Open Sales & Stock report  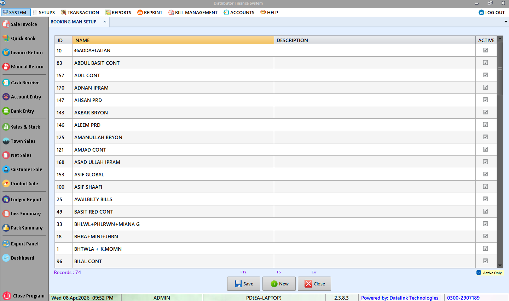click(21, 127)
